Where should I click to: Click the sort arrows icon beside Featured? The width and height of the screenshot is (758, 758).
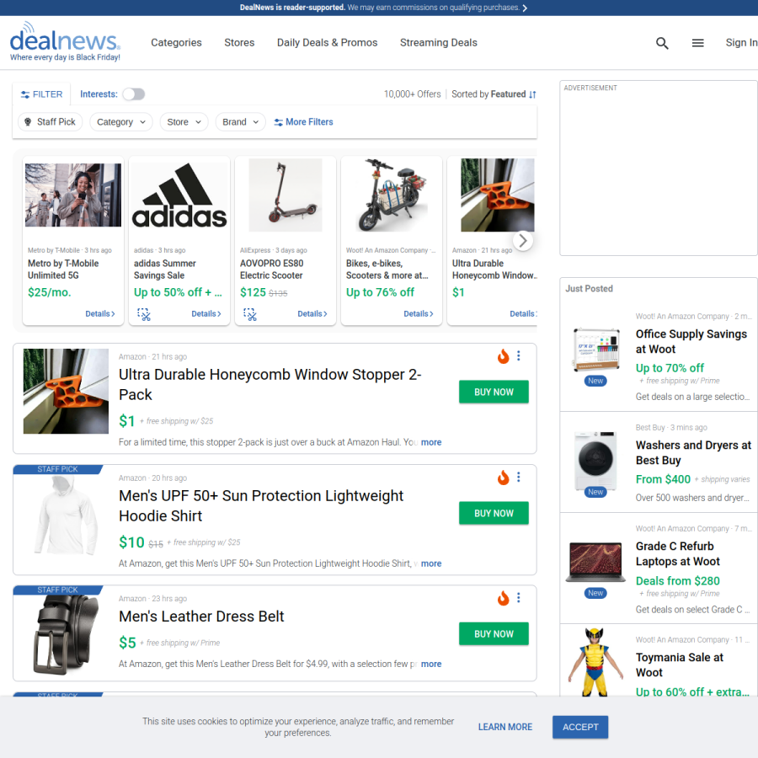coord(532,94)
